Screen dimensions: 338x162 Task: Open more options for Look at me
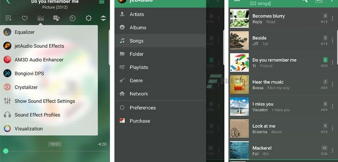point(332,128)
